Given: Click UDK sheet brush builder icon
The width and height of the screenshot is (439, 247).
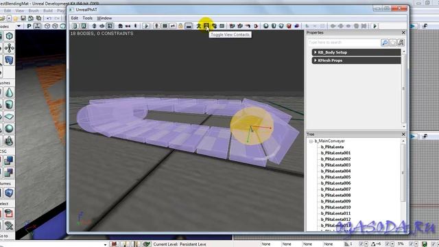Looking at the screenshot, I should [9, 117].
